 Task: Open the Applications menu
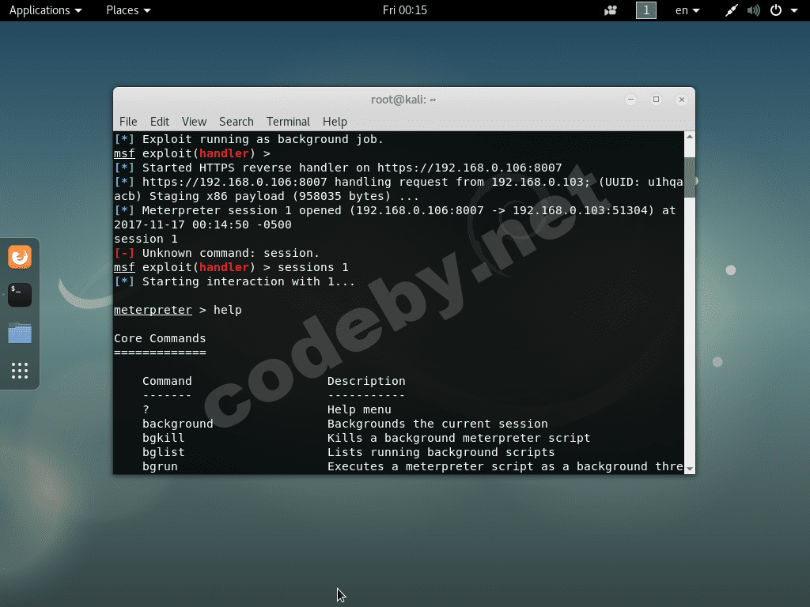(45, 10)
